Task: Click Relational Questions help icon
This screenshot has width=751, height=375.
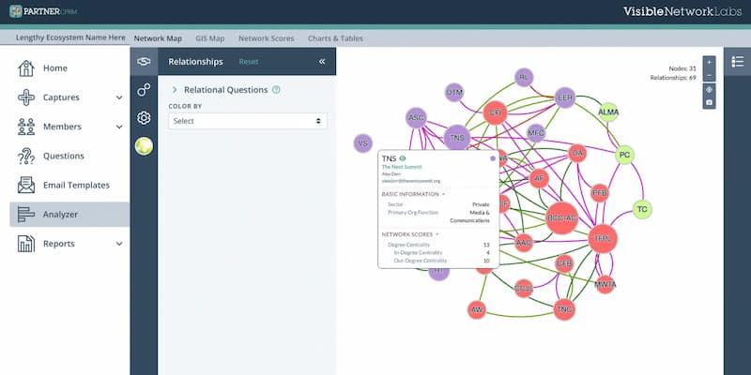Action: (276, 89)
